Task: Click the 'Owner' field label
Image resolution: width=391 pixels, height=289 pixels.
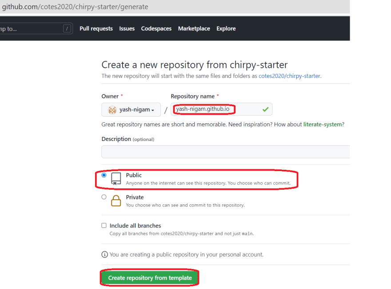Action: click(x=110, y=96)
